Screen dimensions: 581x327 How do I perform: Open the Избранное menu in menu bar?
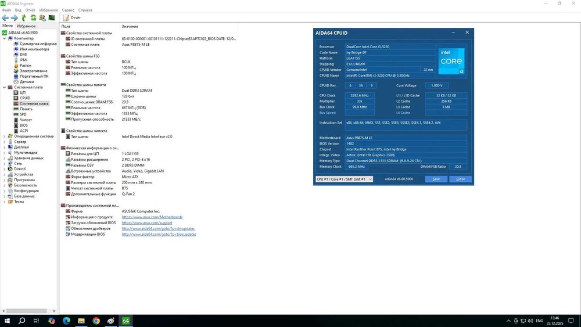tap(49, 10)
